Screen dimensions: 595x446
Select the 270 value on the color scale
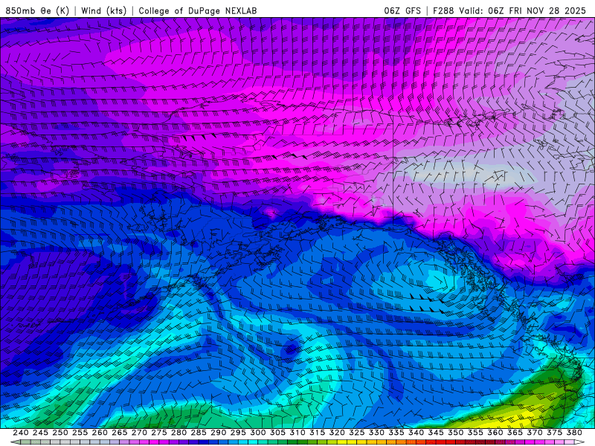[139, 433]
